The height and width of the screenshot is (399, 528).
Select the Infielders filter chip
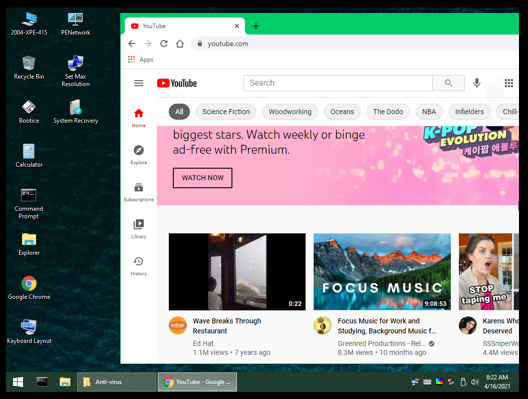click(x=469, y=112)
